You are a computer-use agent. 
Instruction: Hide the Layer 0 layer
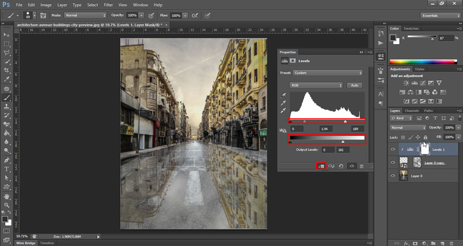[393, 176]
